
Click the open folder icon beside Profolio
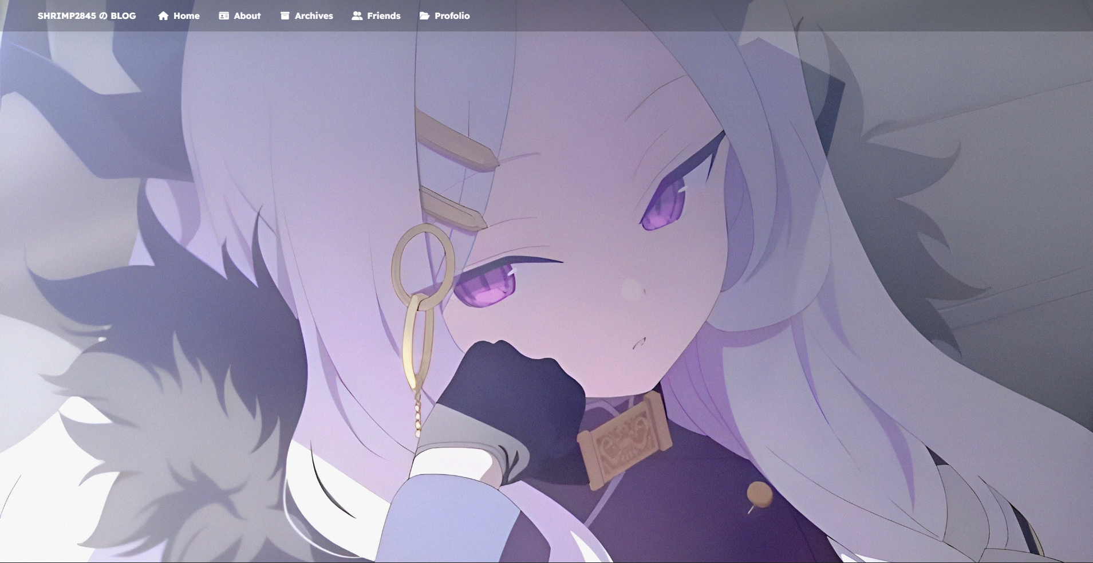[x=424, y=16]
